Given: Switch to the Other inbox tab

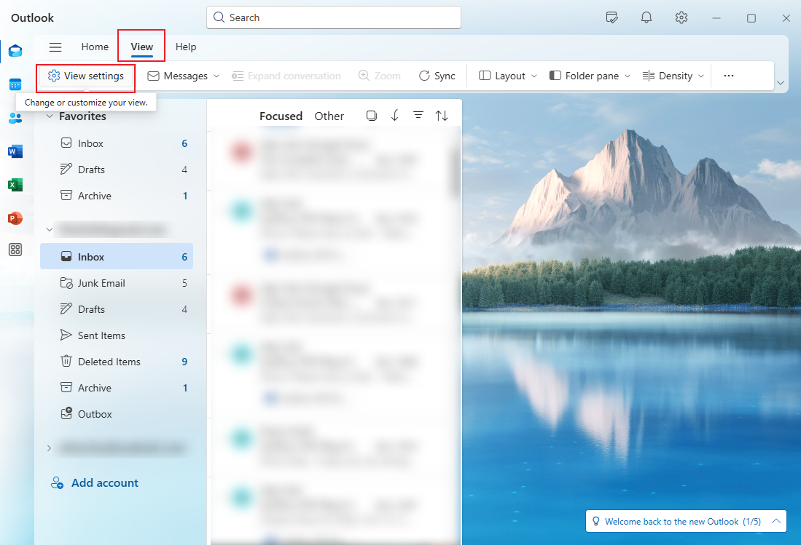Looking at the screenshot, I should coord(329,116).
